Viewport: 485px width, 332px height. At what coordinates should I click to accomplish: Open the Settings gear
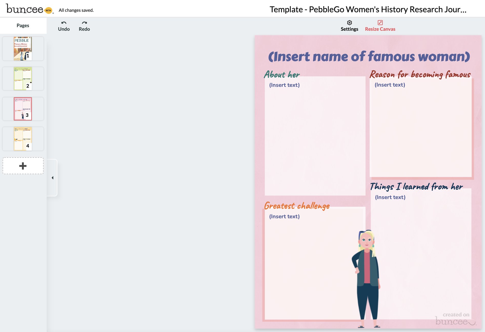[x=349, y=23]
